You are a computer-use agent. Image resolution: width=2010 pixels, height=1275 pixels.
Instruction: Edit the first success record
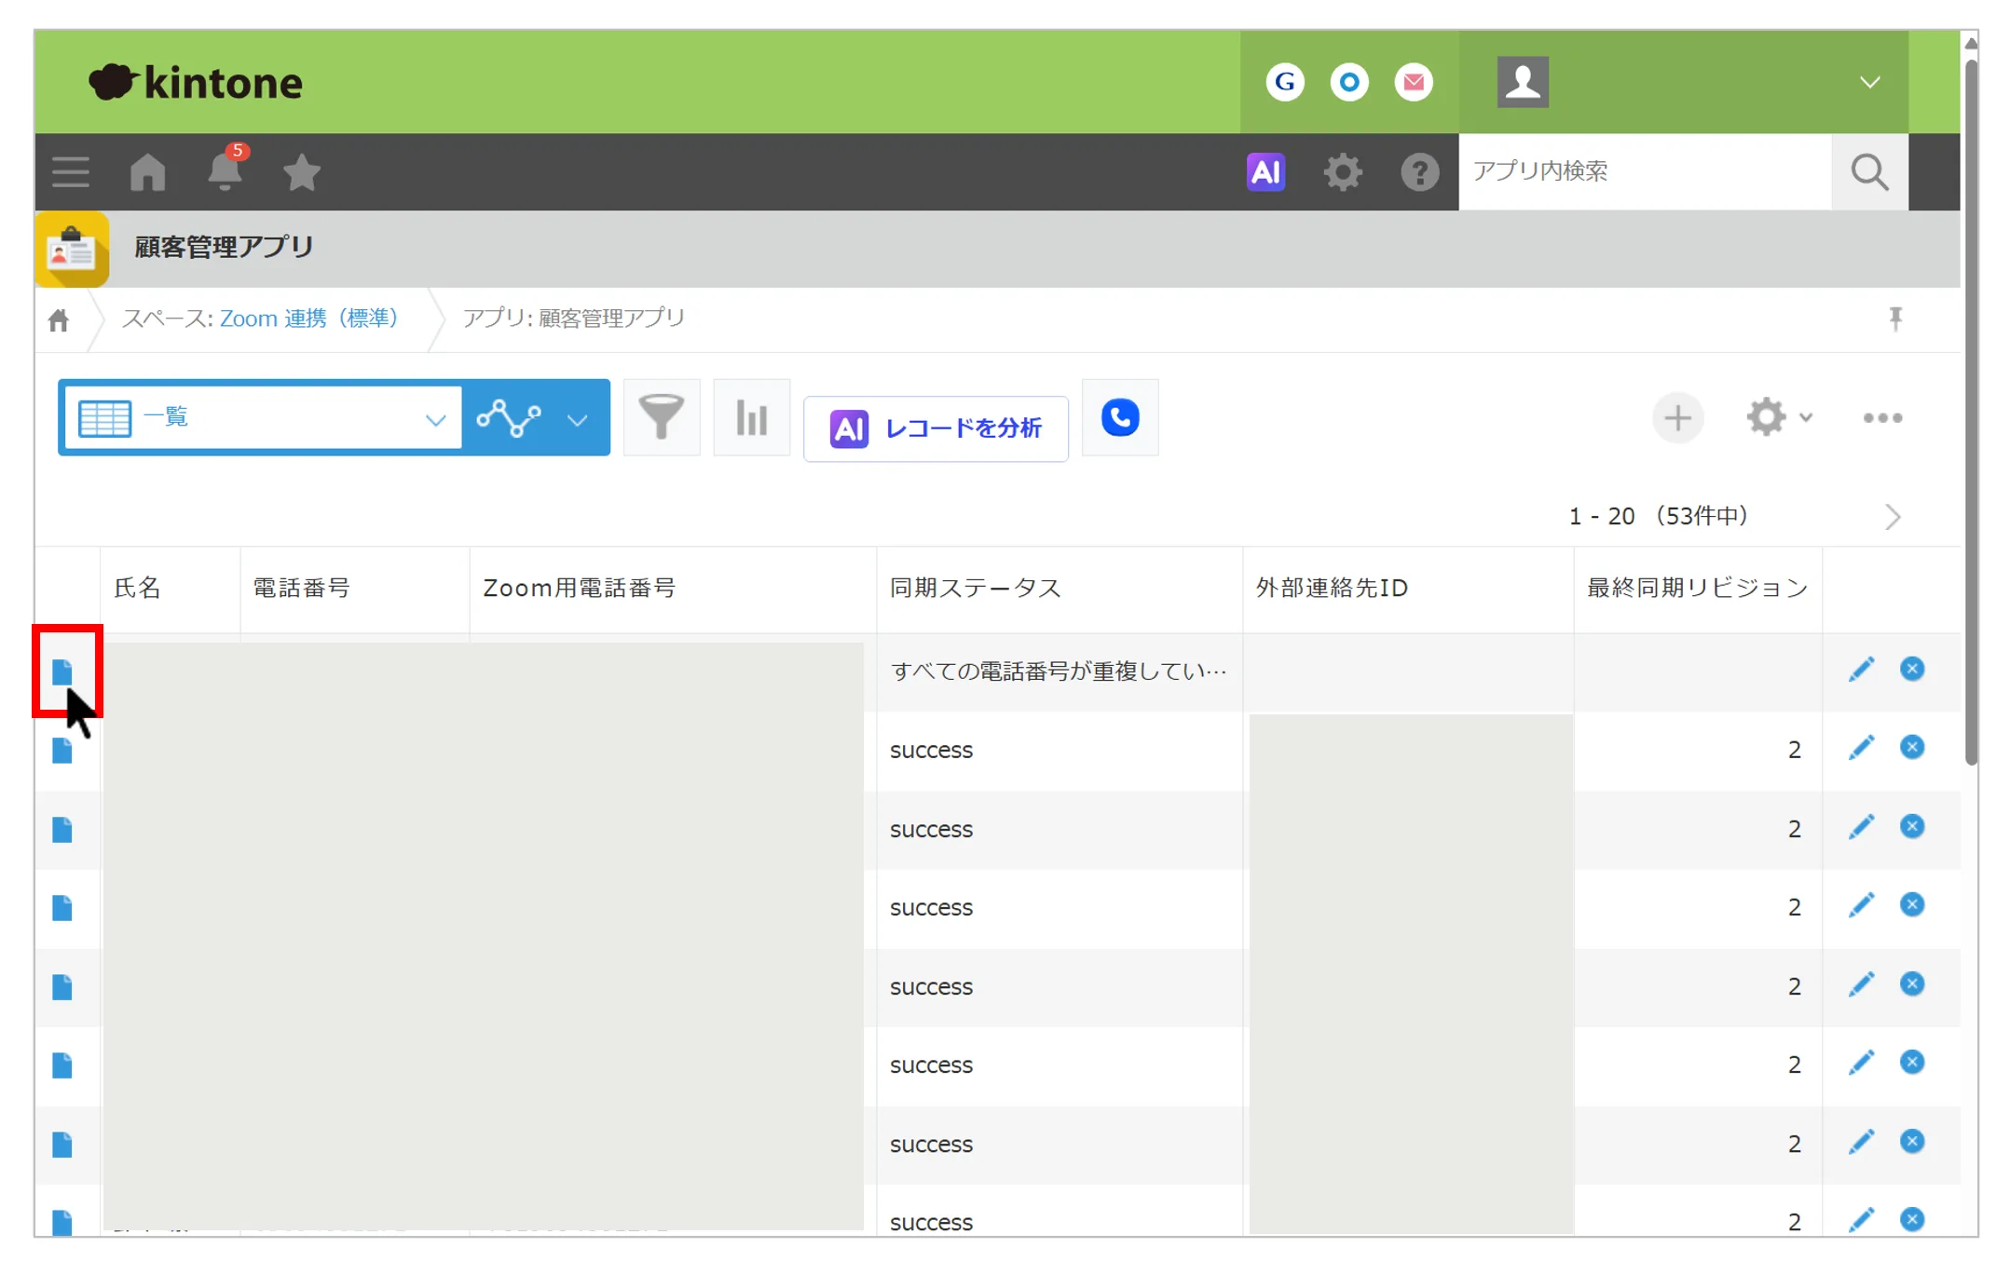1860,748
